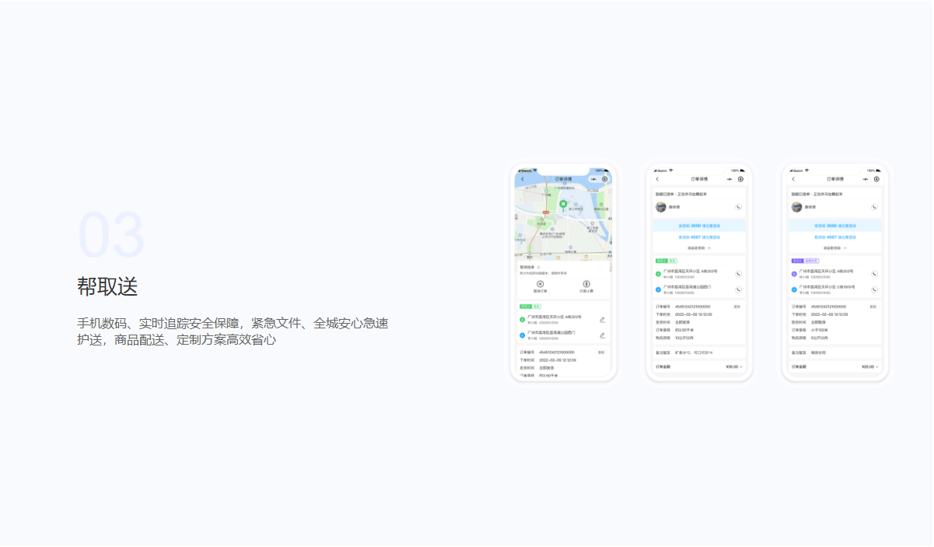Tap the green location pin on the map
This screenshot has height=547, width=934.
(x=564, y=205)
